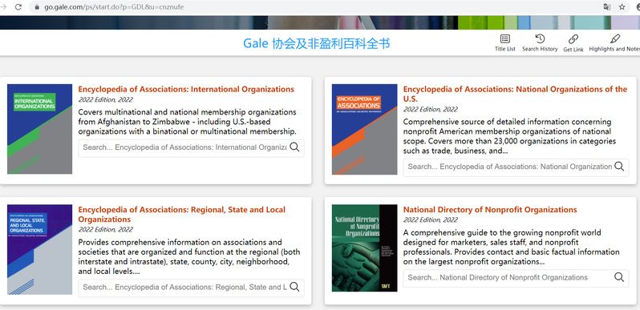Screen dimensions: 640x310
Task: Focus the International Organizations search field
Action: pyautogui.click(x=184, y=147)
